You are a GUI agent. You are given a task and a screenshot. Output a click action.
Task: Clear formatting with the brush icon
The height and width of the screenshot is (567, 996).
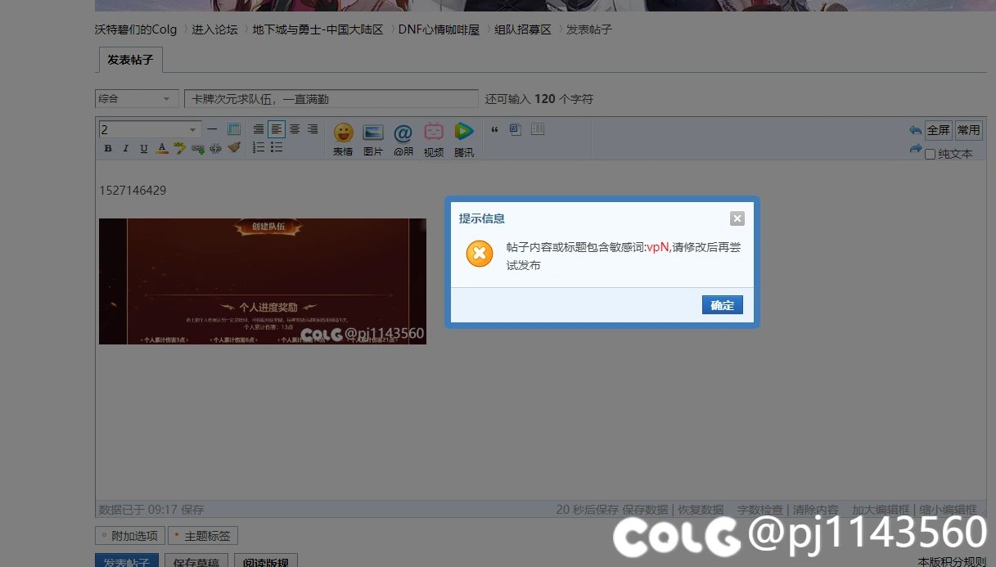[x=234, y=148]
